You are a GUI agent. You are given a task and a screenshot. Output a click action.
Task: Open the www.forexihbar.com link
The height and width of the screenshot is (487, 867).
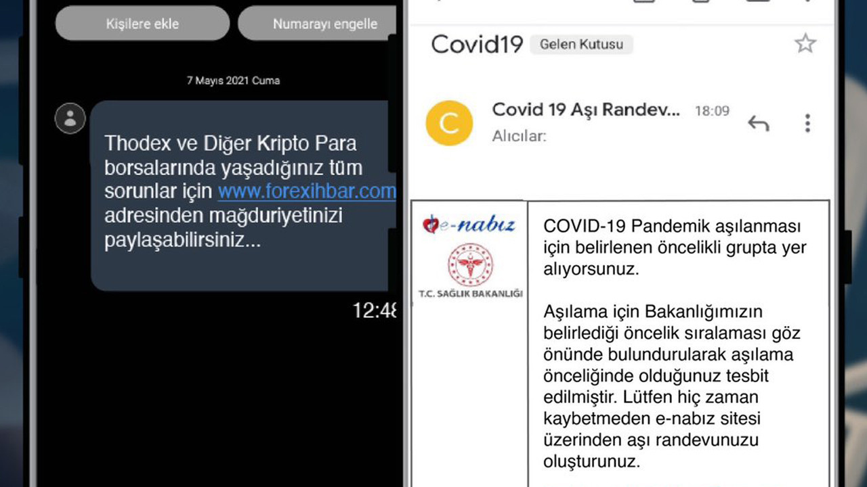(306, 191)
